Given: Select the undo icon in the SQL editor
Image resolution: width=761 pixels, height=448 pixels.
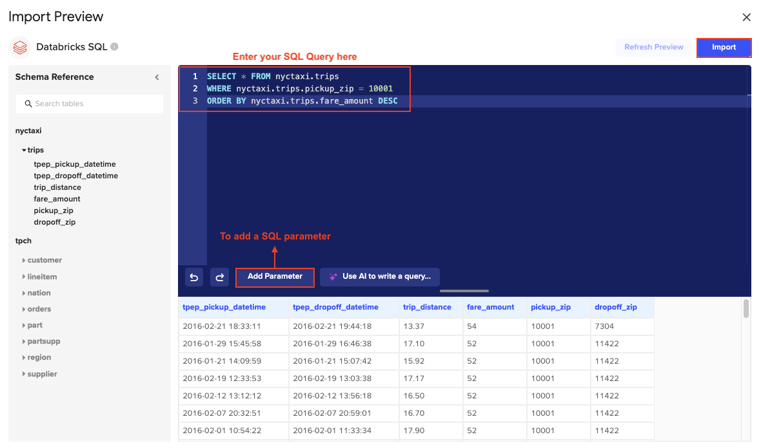Looking at the screenshot, I should [x=193, y=277].
